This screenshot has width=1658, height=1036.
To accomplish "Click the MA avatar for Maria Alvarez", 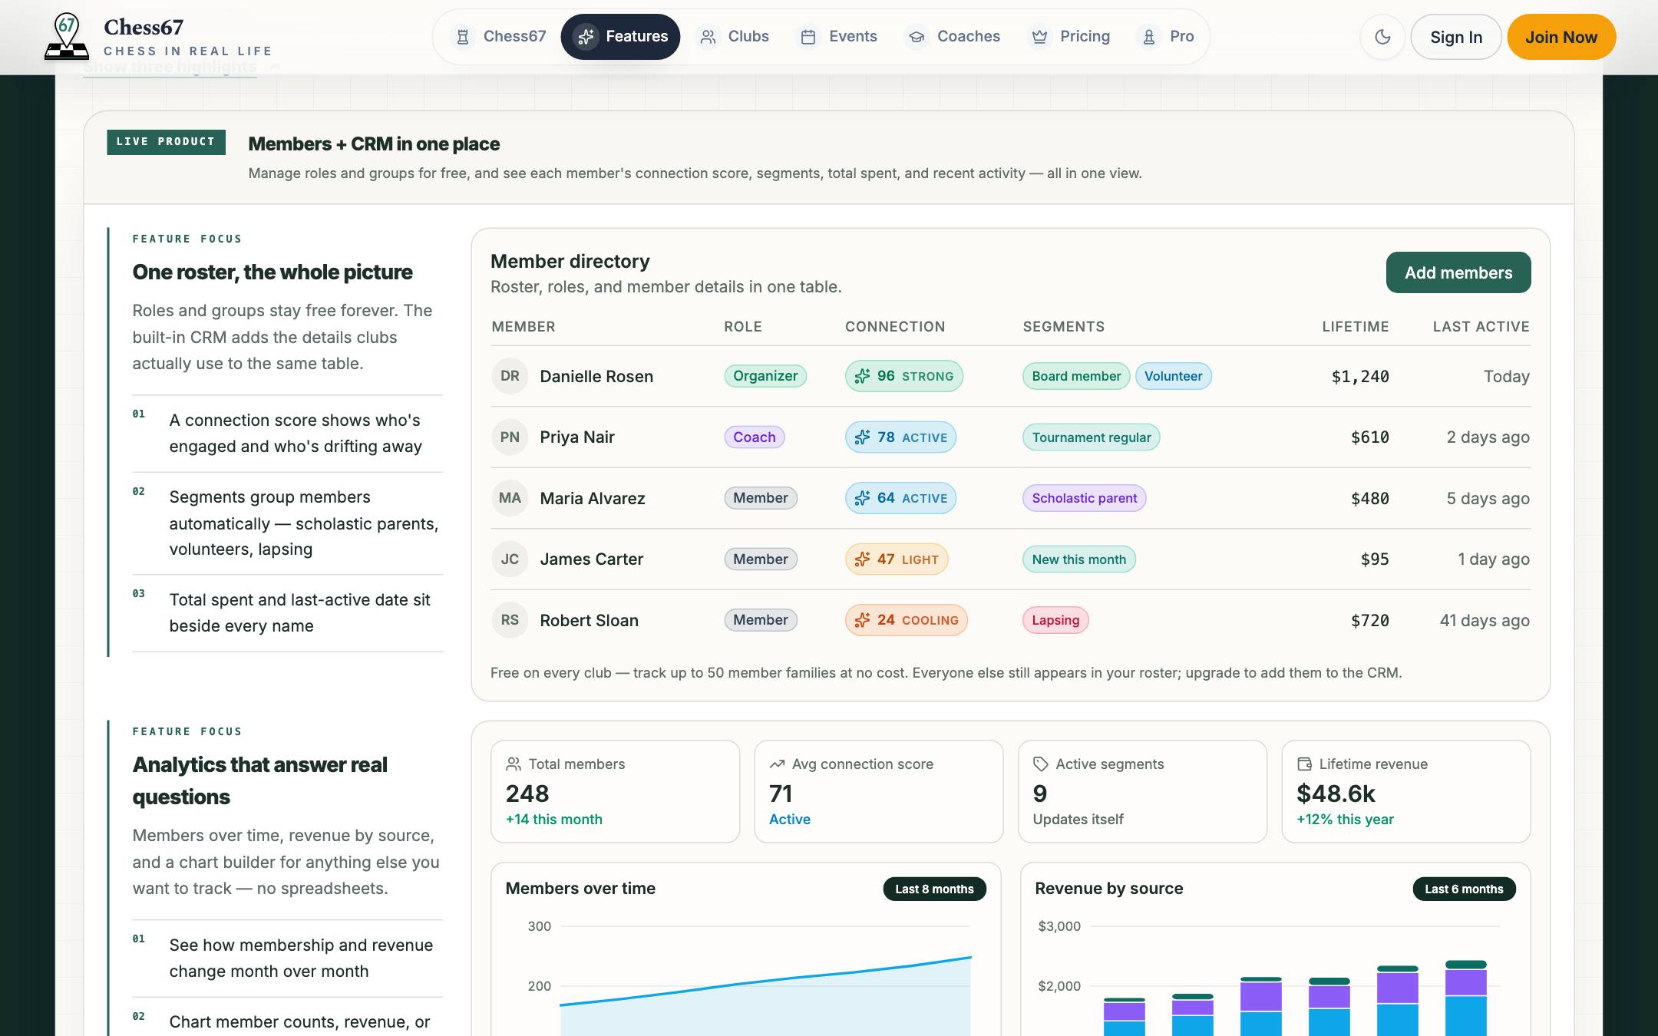I will point(510,498).
